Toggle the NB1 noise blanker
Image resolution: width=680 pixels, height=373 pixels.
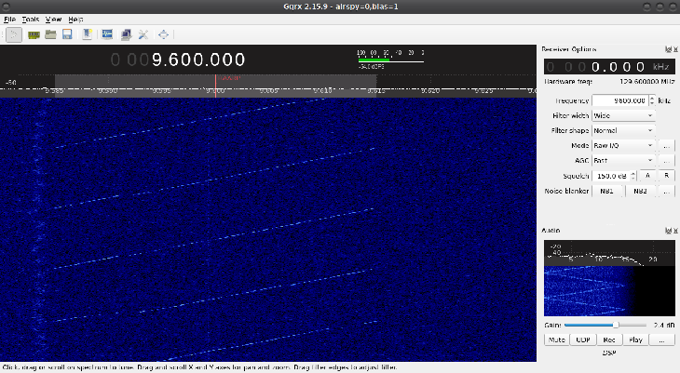(x=606, y=191)
